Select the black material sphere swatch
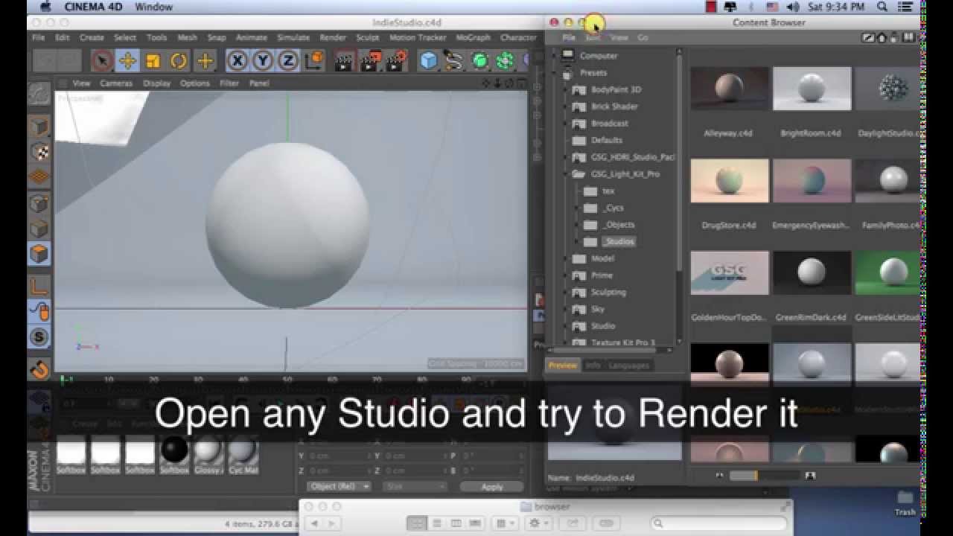Screen dimensions: 953x536 point(174,451)
